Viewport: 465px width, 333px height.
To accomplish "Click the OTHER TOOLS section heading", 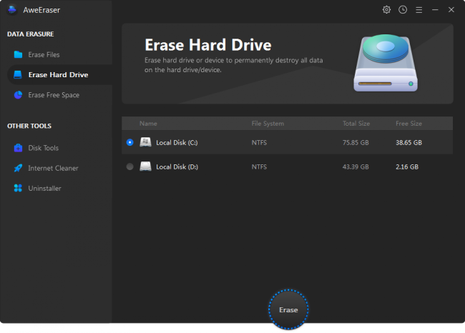I will click(x=29, y=126).
